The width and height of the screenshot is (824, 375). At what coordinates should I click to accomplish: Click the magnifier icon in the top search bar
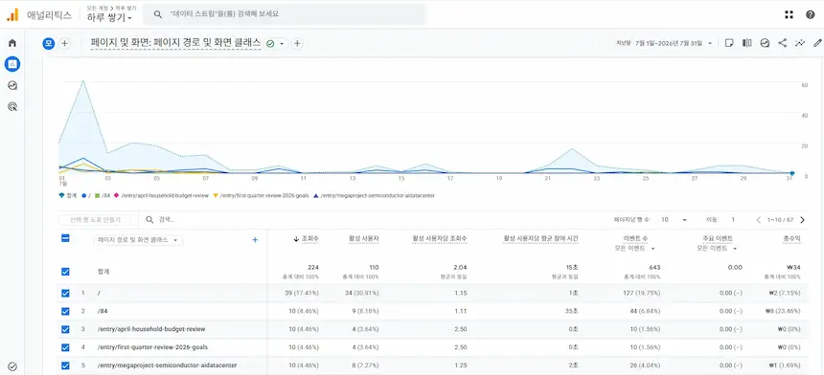158,14
